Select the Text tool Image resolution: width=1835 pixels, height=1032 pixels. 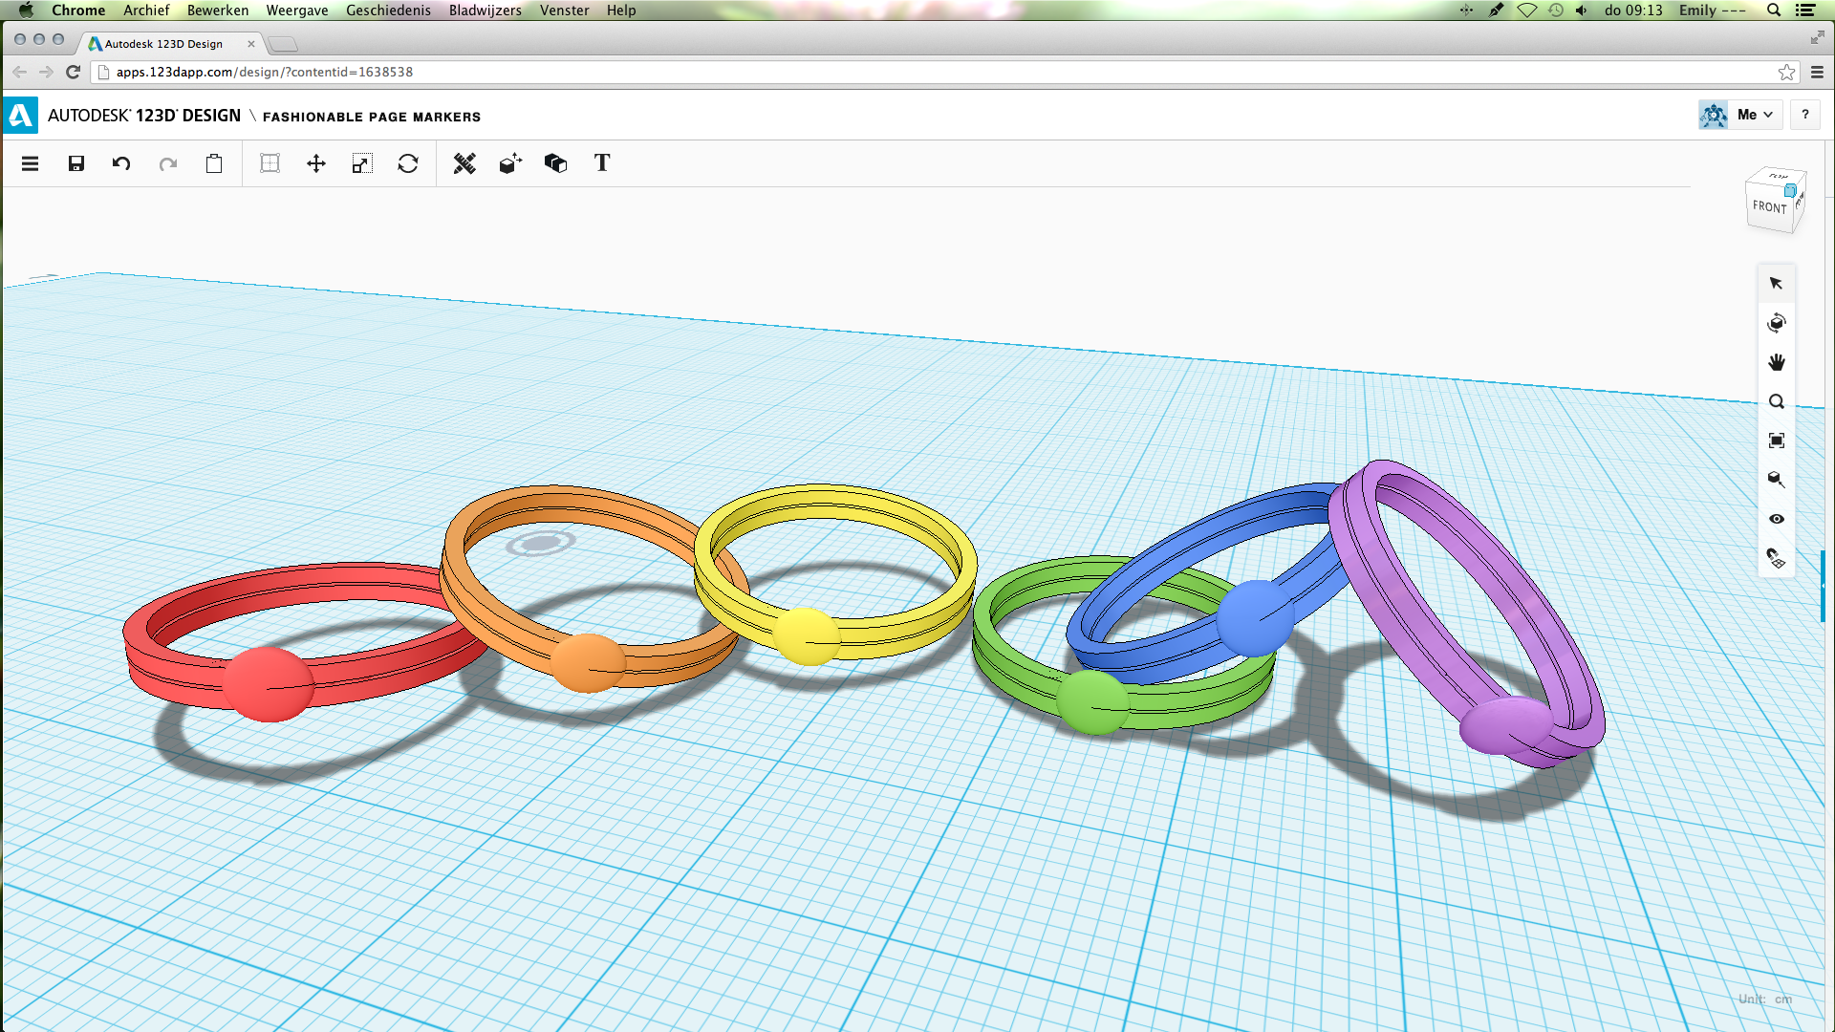602,162
